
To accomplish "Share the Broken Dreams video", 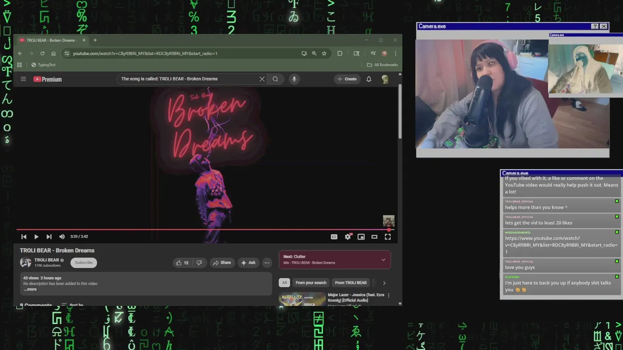I will [x=221, y=262].
